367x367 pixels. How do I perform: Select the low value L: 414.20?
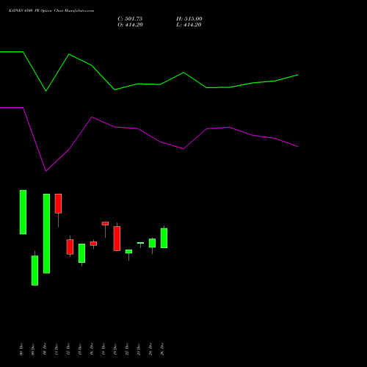pyautogui.click(x=189, y=25)
